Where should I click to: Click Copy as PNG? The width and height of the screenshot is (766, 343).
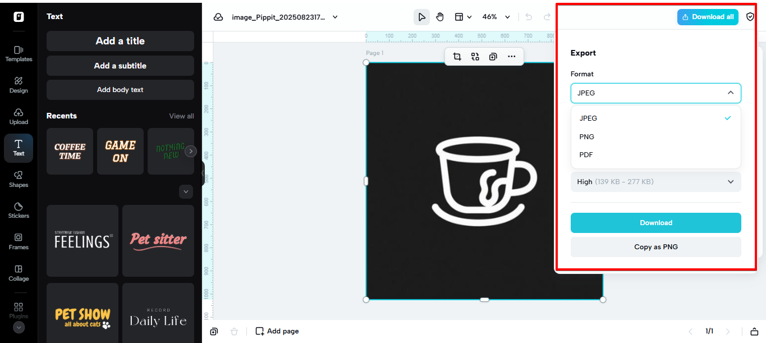[656, 247]
